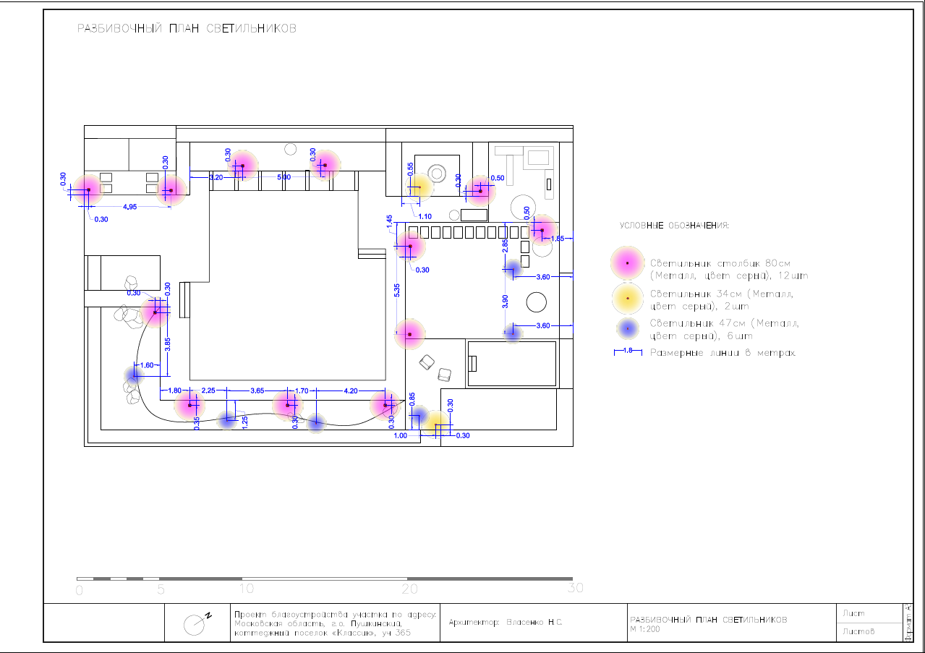Select the 5.35 vertical dimension label

tap(396, 290)
